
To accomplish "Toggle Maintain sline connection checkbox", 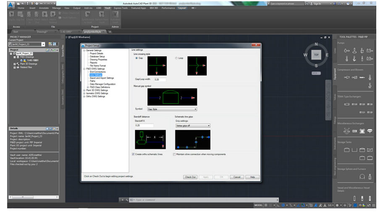I will [x=174, y=155].
